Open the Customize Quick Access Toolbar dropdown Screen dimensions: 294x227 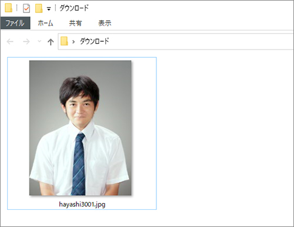[49, 9]
